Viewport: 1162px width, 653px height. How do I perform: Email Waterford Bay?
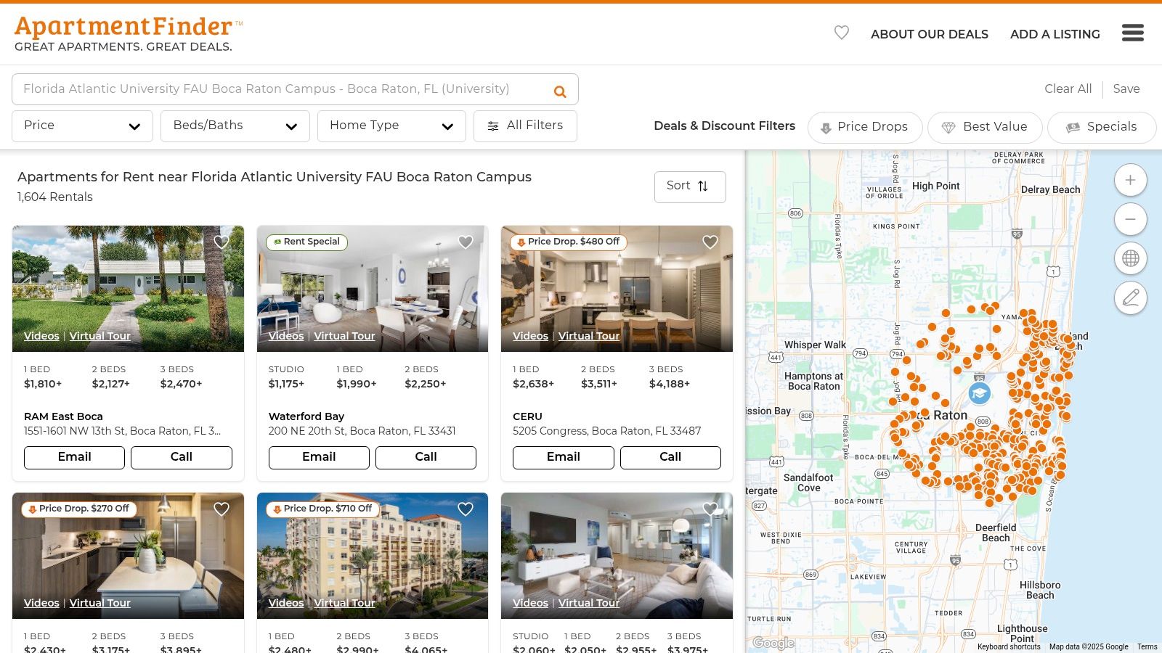[319, 457]
